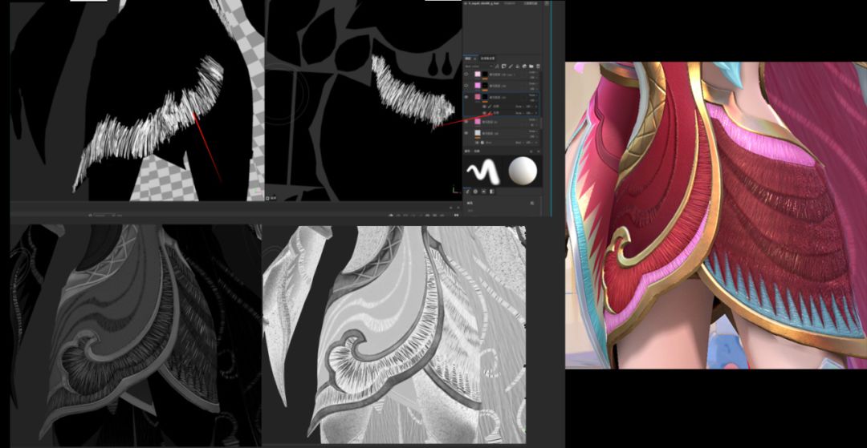
Task: Click the add effect wand icon in layers toolbar
Action: click(497, 67)
